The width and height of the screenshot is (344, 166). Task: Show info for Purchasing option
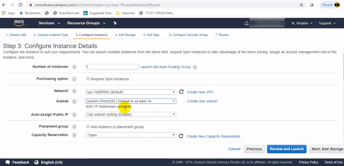[x=74, y=79]
